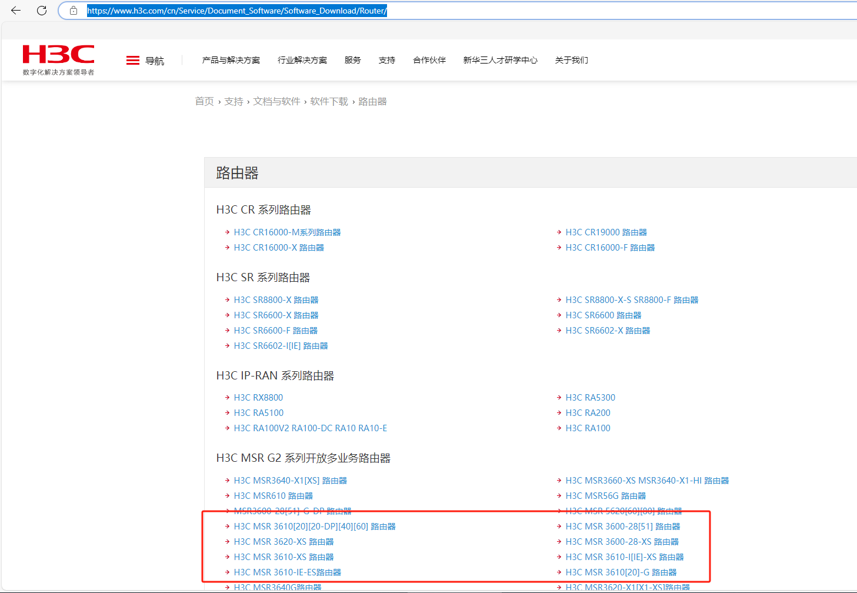
Task: Open 行业解决方案 menu
Action: [x=302, y=60]
